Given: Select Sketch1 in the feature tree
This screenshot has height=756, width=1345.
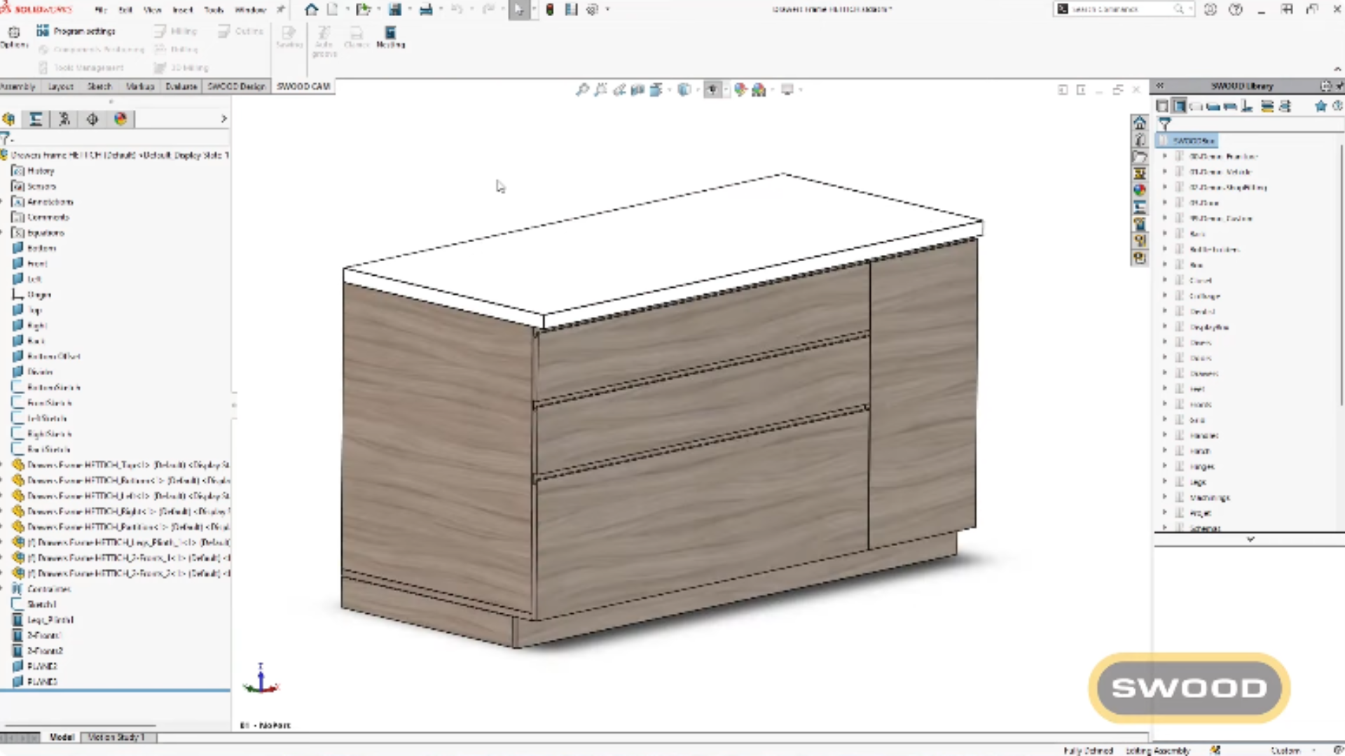Looking at the screenshot, I should [x=41, y=604].
